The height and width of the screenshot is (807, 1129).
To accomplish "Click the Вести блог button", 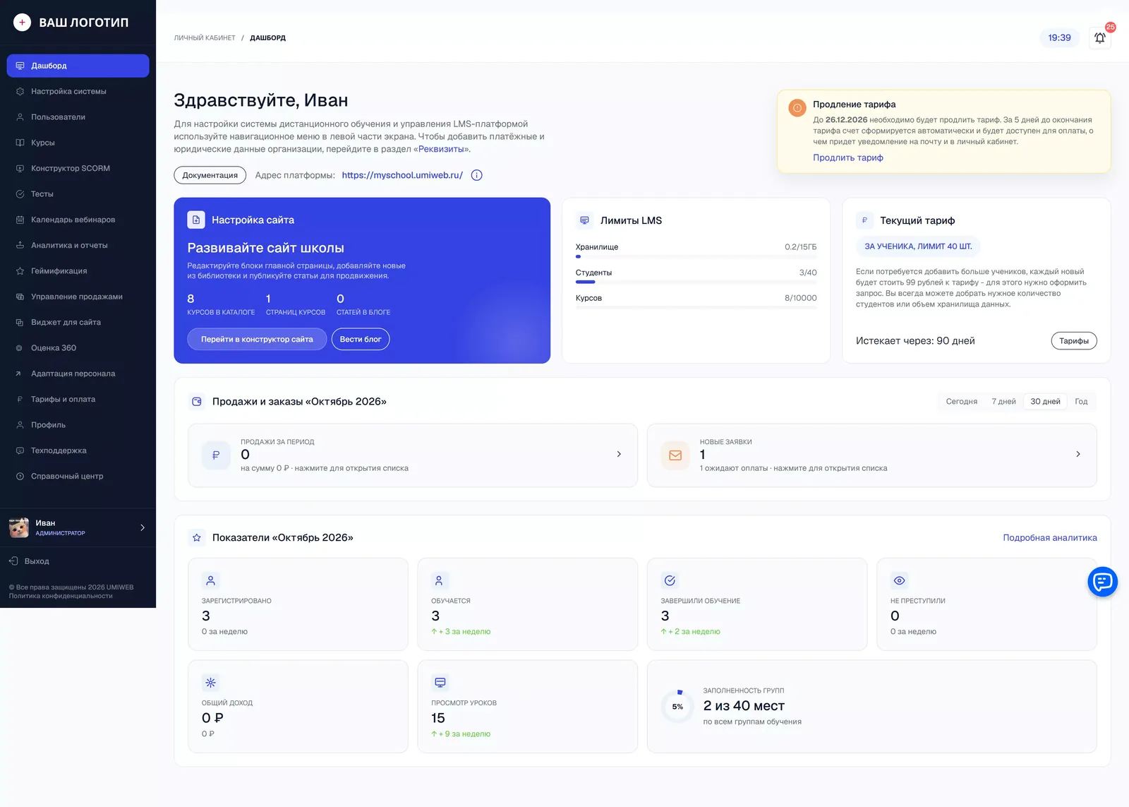I will tap(361, 339).
